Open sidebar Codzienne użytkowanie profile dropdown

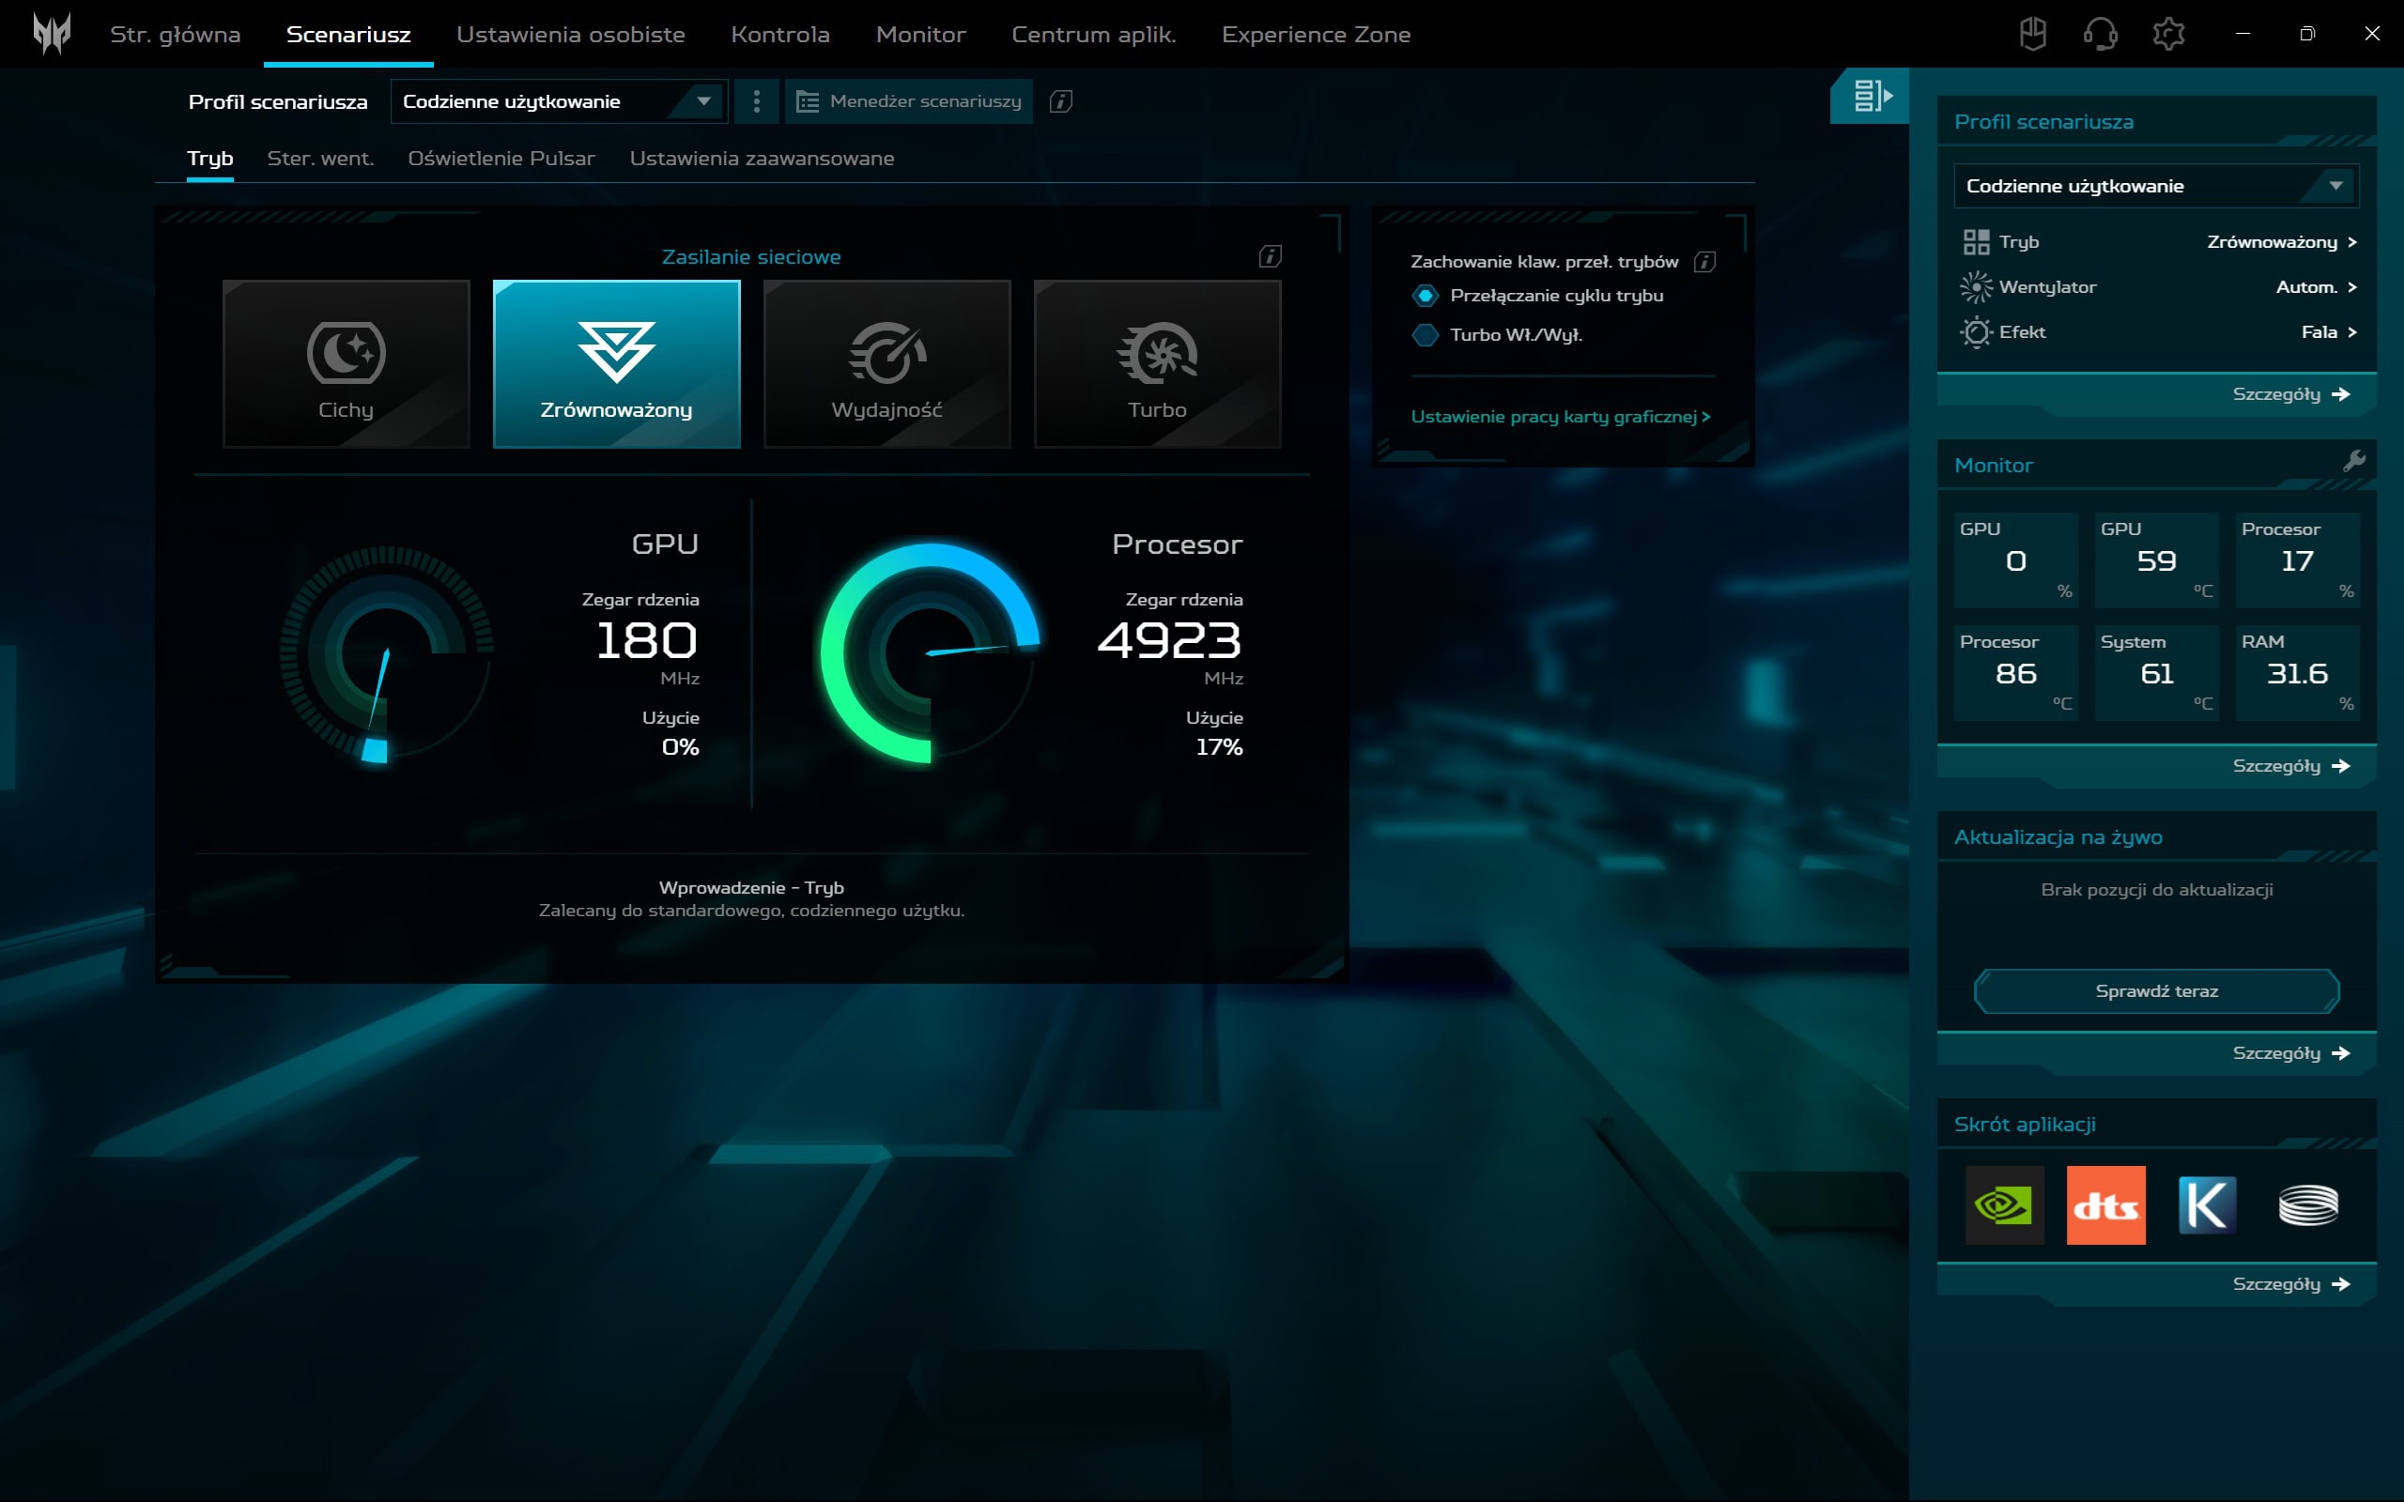pyautogui.click(x=2156, y=186)
